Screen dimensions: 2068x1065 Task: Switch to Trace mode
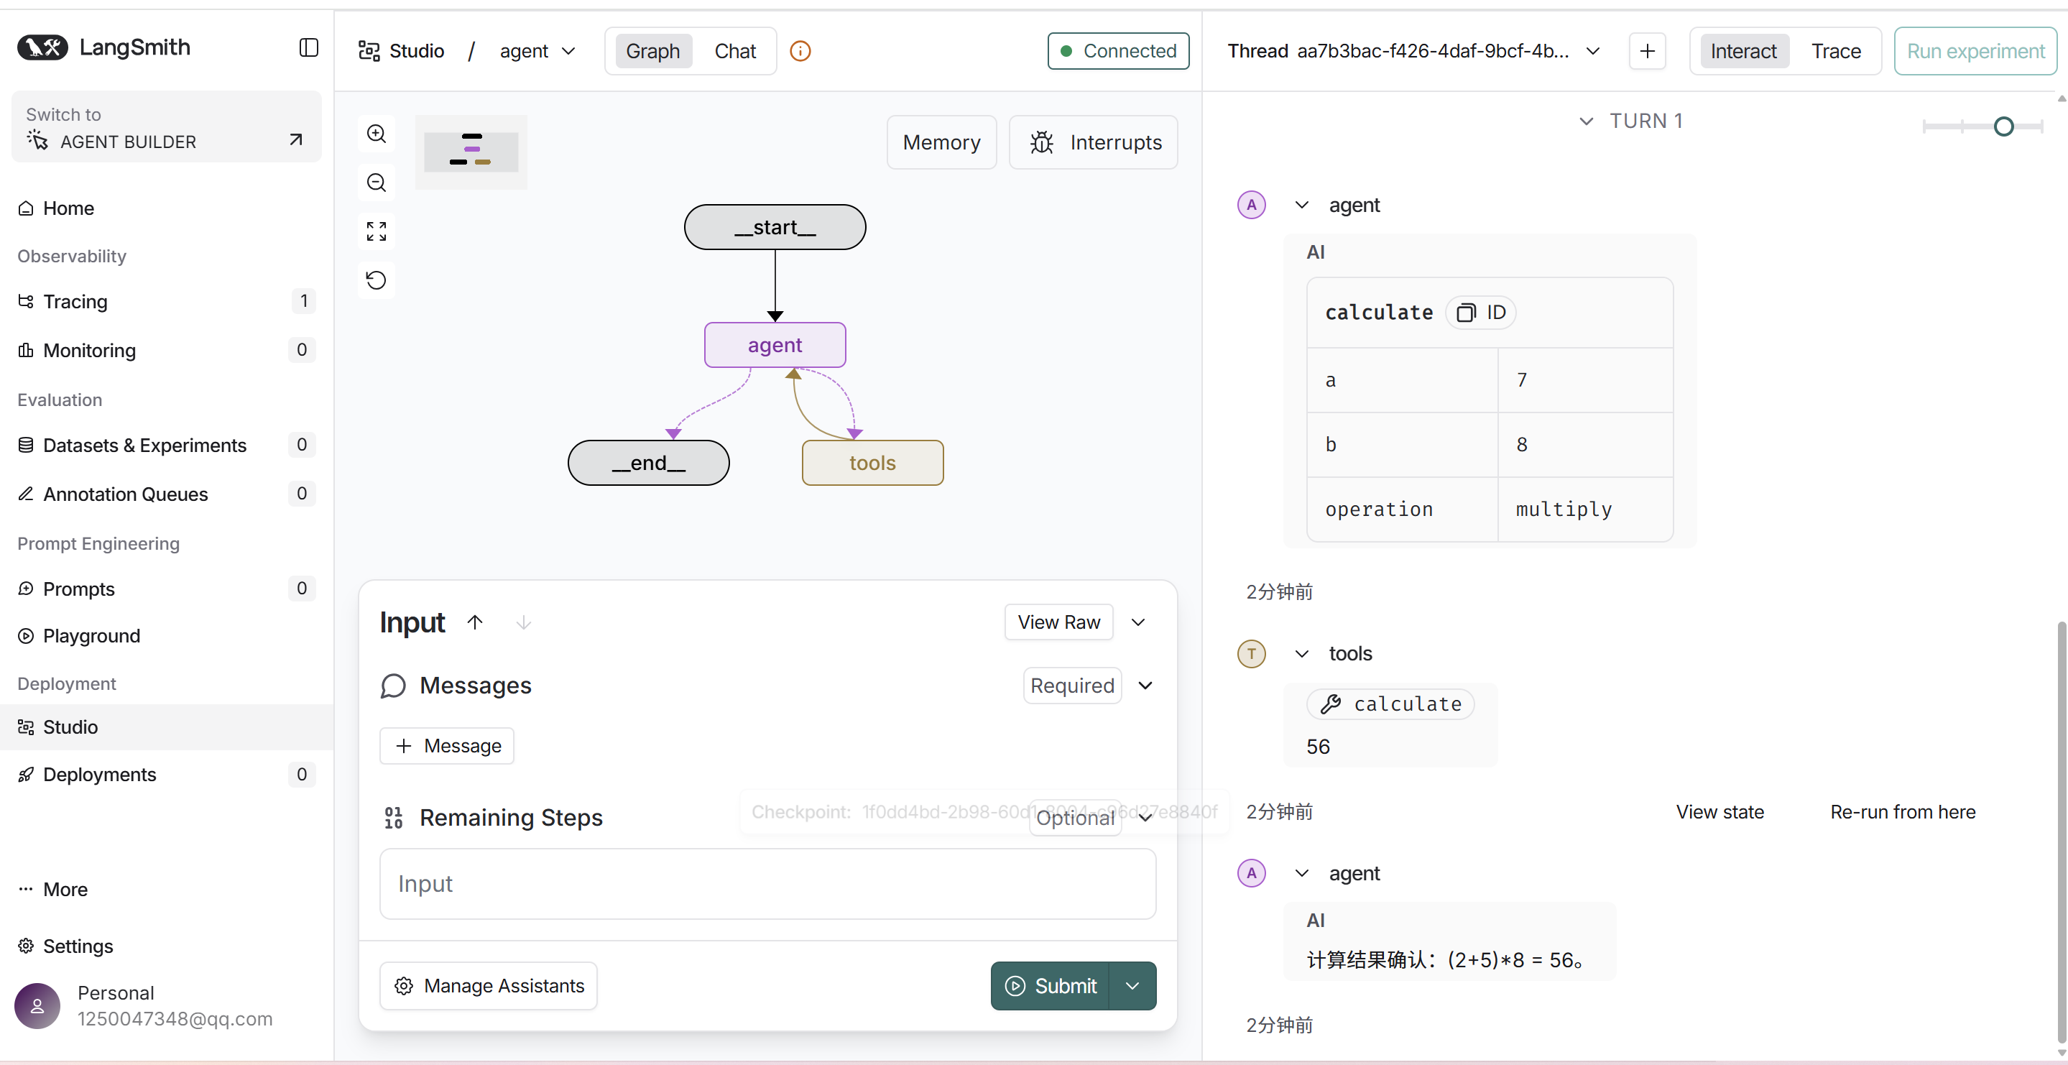pos(1835,52)
